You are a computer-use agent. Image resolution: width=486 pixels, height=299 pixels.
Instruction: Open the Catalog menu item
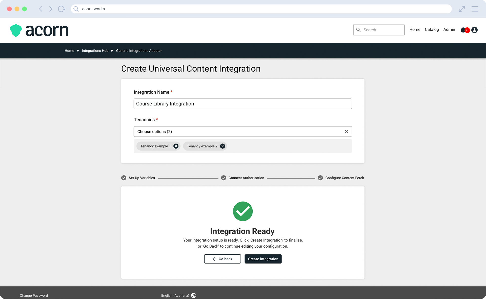click(432, 30)
